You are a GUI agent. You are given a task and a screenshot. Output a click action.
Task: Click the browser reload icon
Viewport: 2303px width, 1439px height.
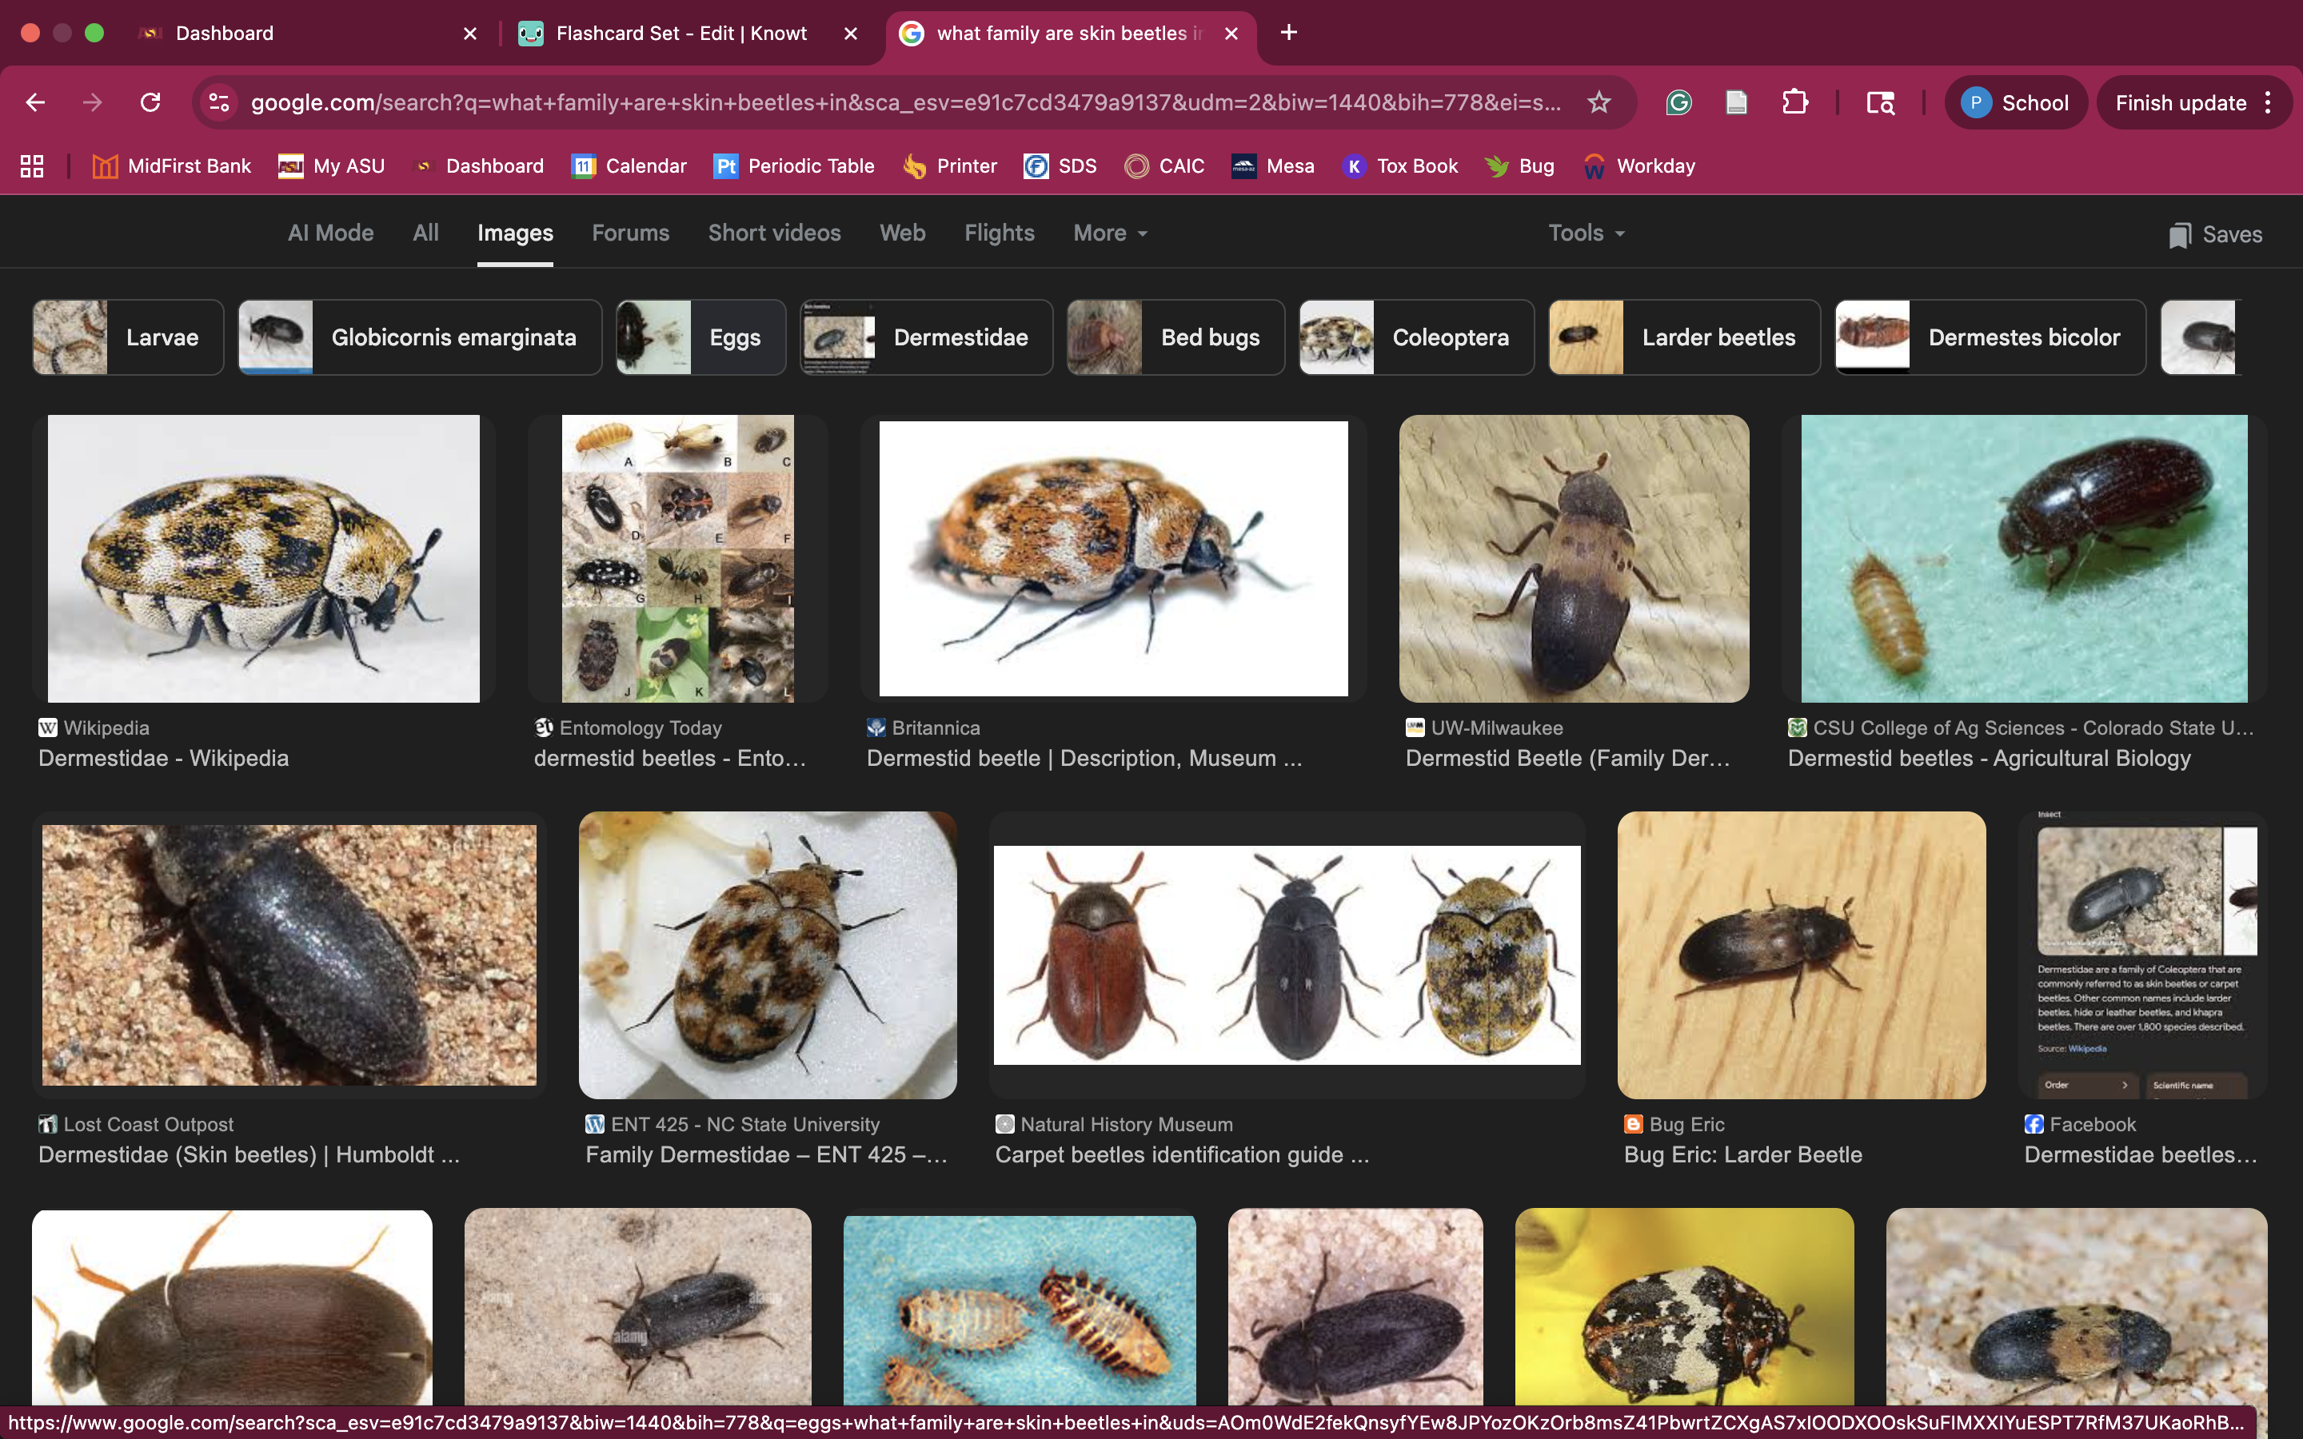[150, 103]
